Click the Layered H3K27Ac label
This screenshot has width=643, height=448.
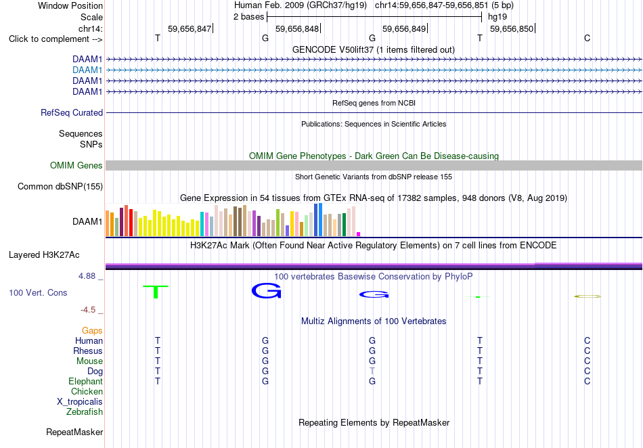pos(44,255)
